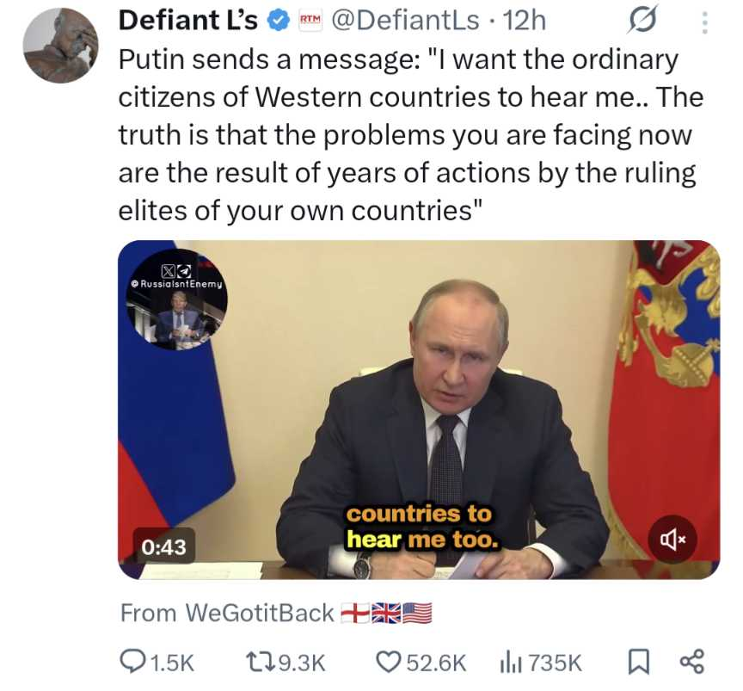Open the 12h timestamp link

pos(524,21)
